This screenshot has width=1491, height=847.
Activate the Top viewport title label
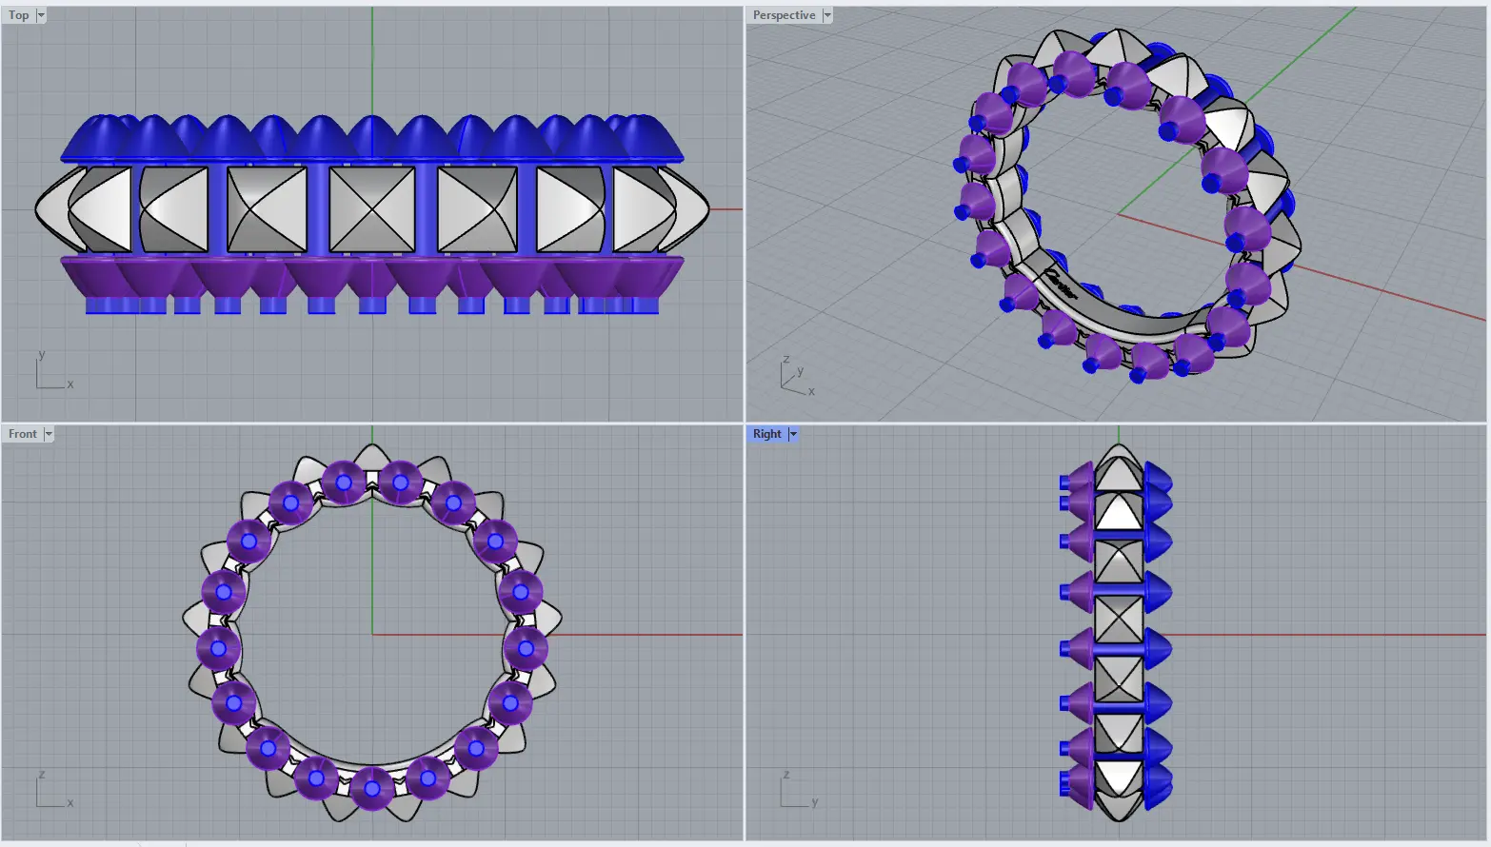(x=19, y=15)
